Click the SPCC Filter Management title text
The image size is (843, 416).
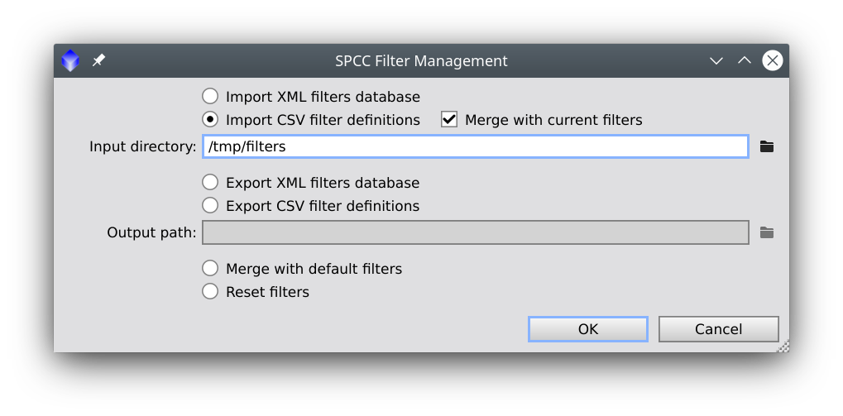[422, 60]
